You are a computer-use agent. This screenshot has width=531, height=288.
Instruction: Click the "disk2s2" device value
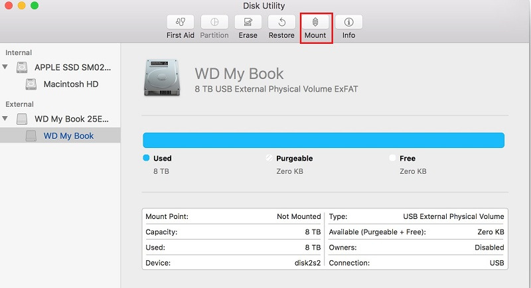[307, 263]
